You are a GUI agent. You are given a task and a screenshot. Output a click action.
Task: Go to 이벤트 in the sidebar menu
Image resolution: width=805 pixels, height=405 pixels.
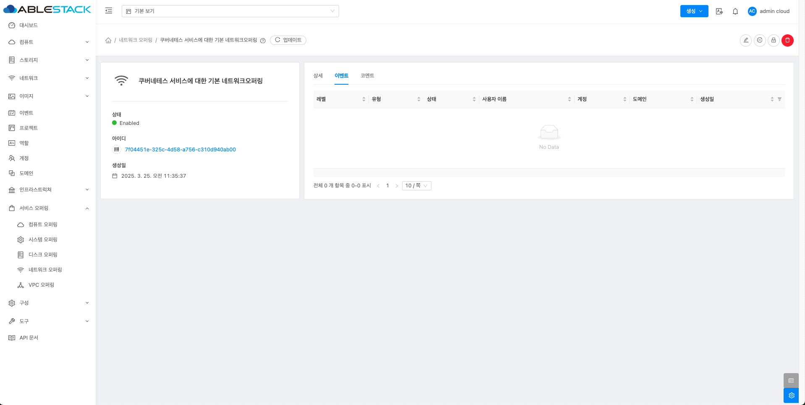pyautogui.click(x=26, y=113)
